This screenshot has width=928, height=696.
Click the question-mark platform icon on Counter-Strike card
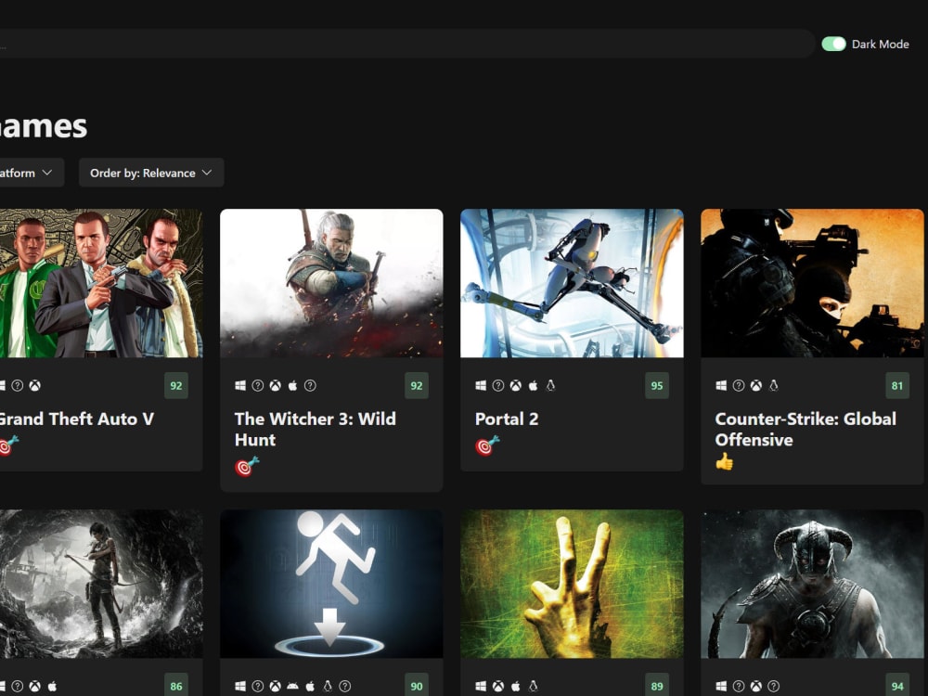pos(739,386)
